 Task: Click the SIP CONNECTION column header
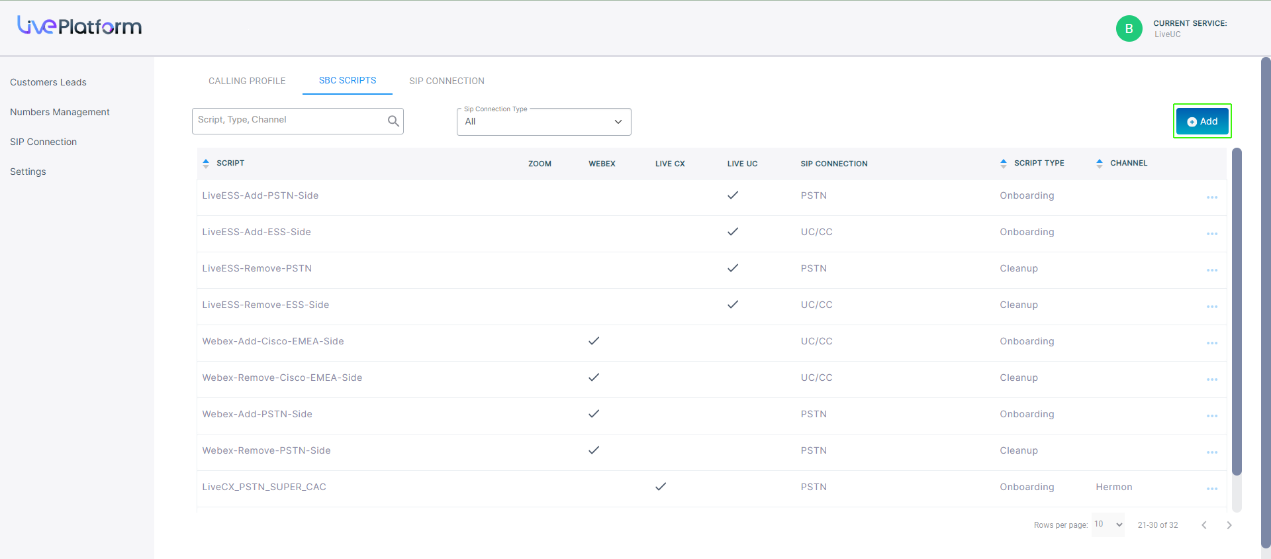[x=834, y=164]
